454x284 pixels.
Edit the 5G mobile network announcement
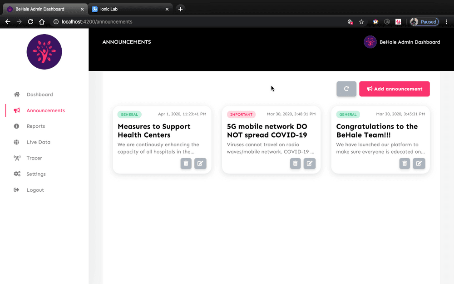[x=310, y=164]
